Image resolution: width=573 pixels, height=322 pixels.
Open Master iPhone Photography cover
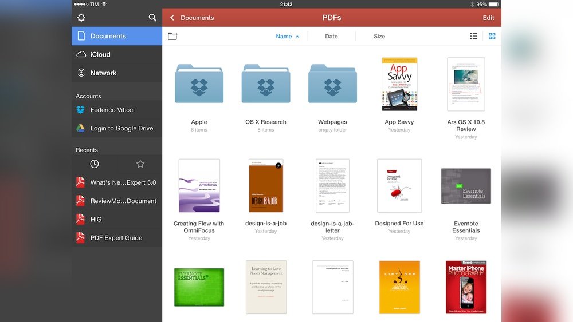(x=466, y=287)
